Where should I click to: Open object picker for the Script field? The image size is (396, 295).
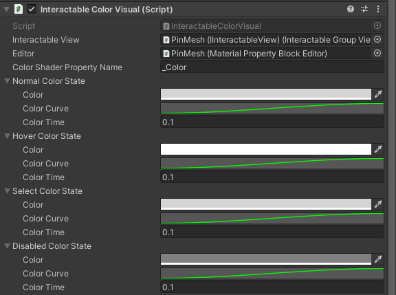(x=377, y=25)
